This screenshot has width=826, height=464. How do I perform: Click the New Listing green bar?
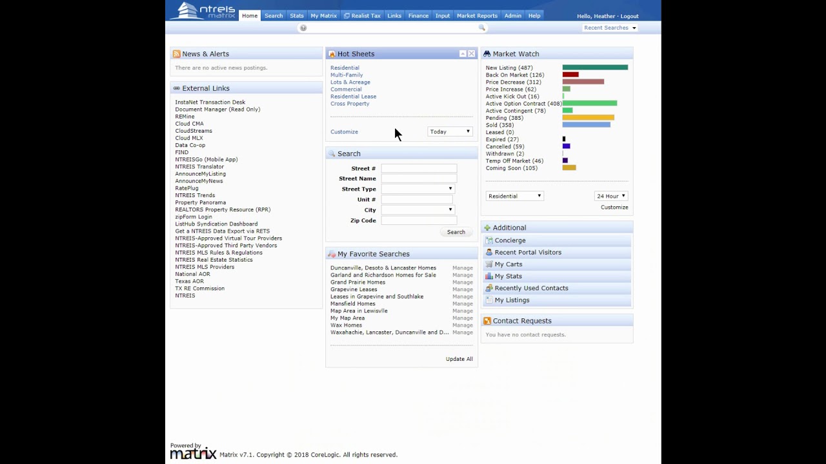tap(595, 68)
